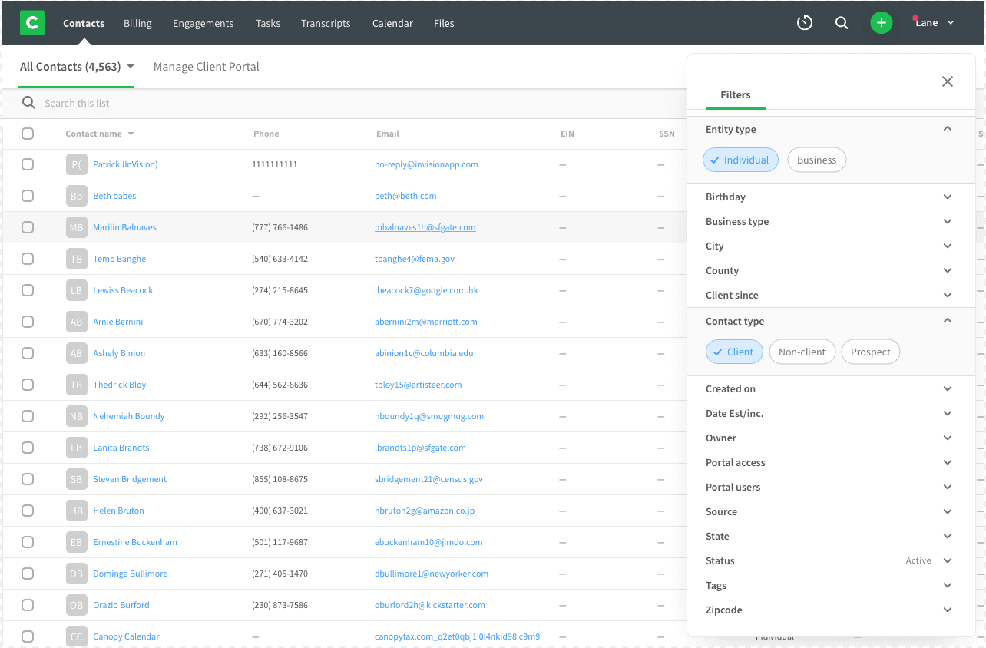Select the Prospect contact type chip

pos(871,352)
